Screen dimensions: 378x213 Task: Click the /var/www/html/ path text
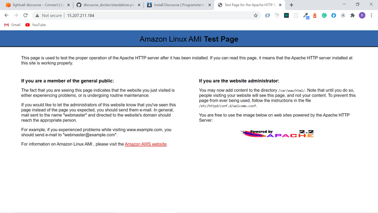tap(291, 91)
